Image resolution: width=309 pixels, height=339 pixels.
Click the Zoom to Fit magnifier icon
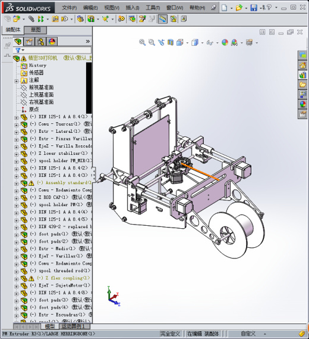(x=142, y=42)
